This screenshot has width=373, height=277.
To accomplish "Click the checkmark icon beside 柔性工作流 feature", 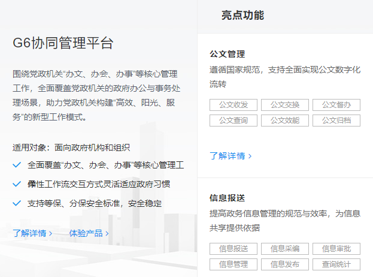I will point(17,184).
